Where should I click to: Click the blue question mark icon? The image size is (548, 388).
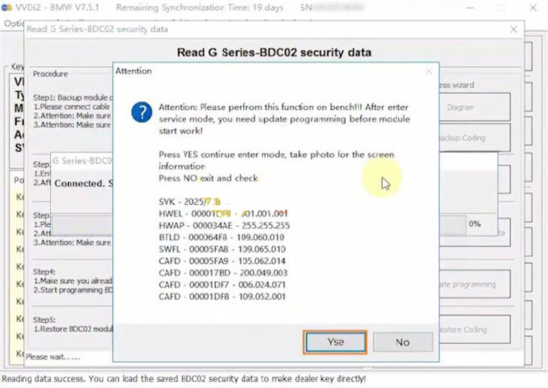pyautogui.click(x=142, y=112)
